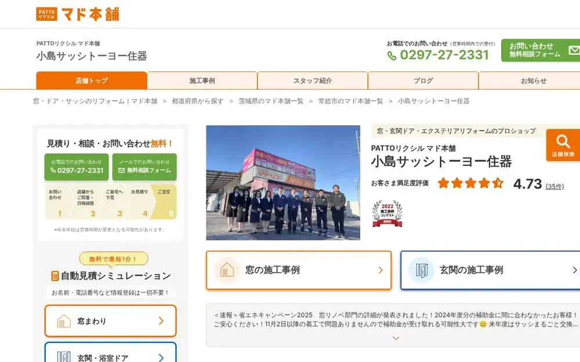Click the chevron on 玄関・浴室ドア sidebar button
580x362 pixels.
(161, 357)
